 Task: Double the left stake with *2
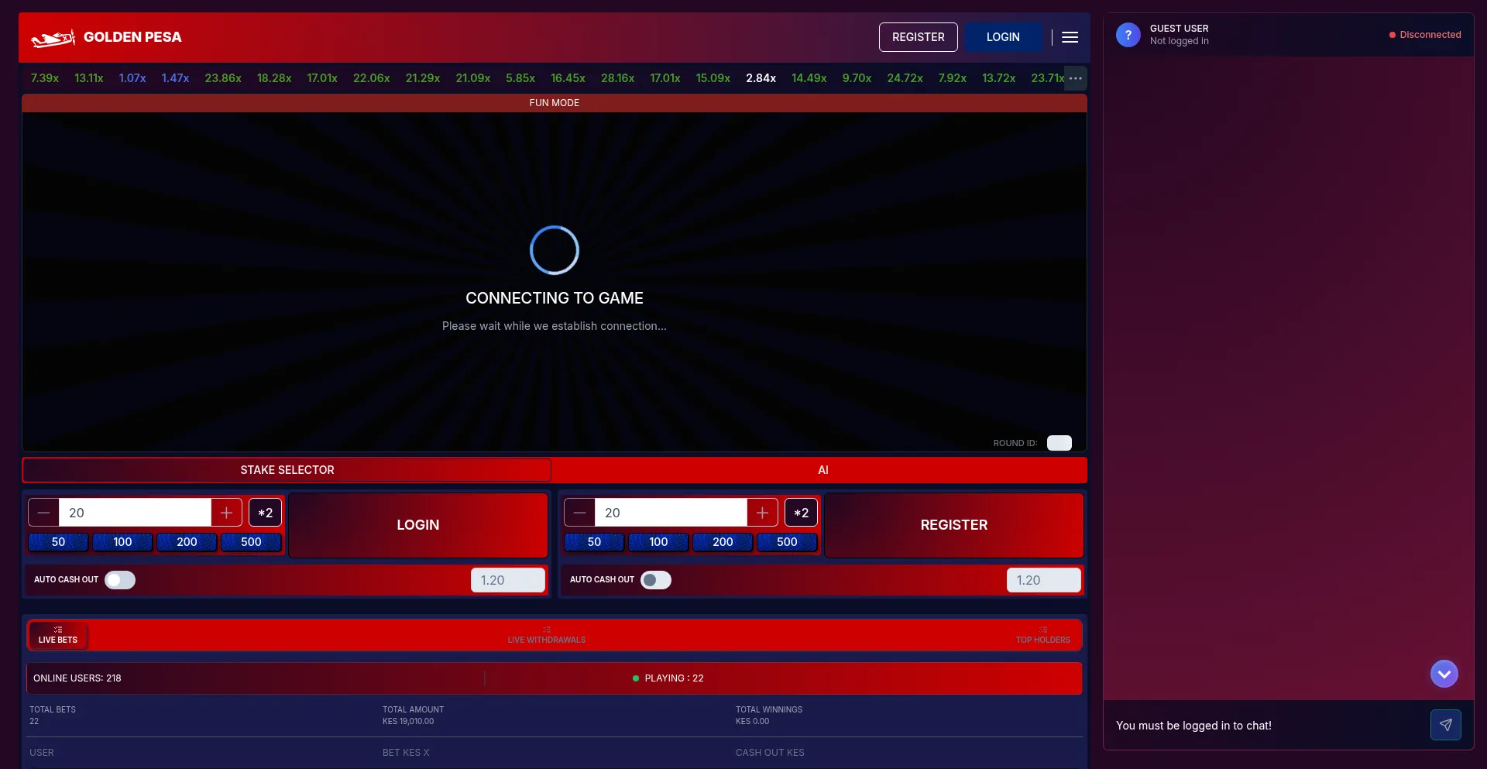coord(265,513)
